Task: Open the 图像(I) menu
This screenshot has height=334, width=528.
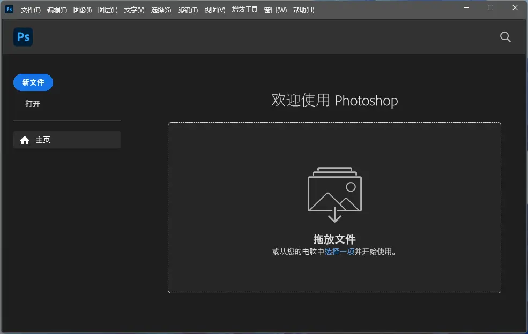Action: point(82,10)
